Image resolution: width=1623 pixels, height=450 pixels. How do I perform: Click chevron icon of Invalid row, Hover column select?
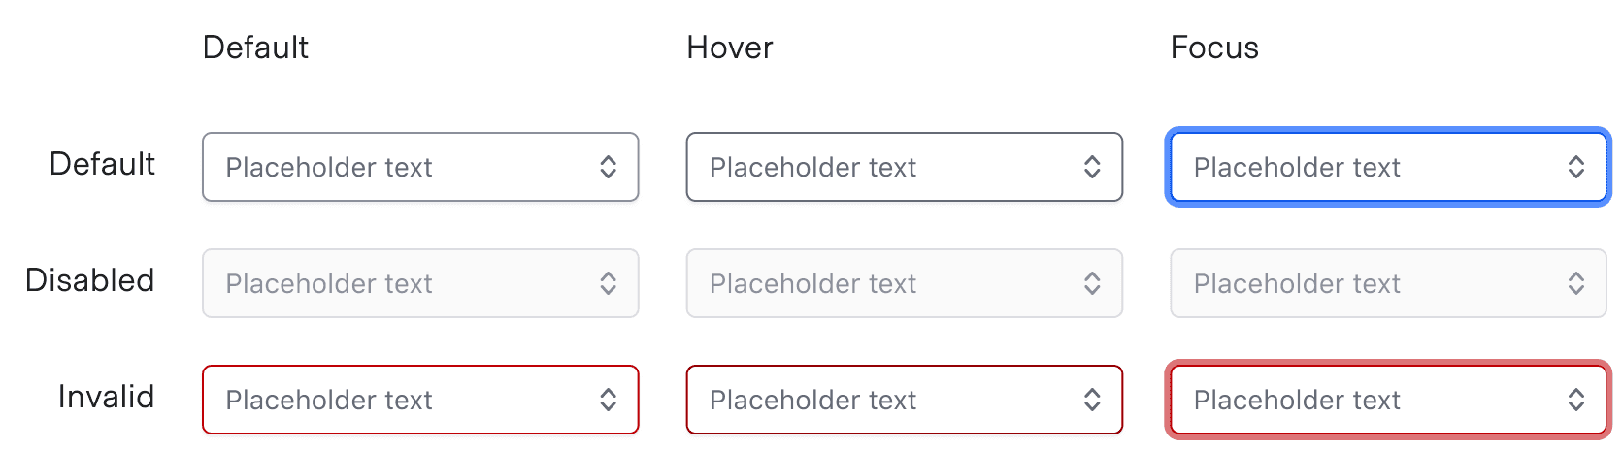pyautogui.click(x=1092, y=400)
